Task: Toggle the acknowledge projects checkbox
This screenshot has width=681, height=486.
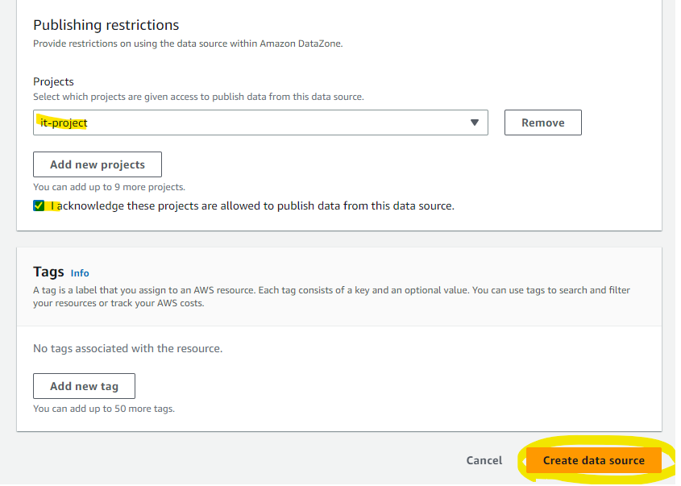Action: point(39,206)
